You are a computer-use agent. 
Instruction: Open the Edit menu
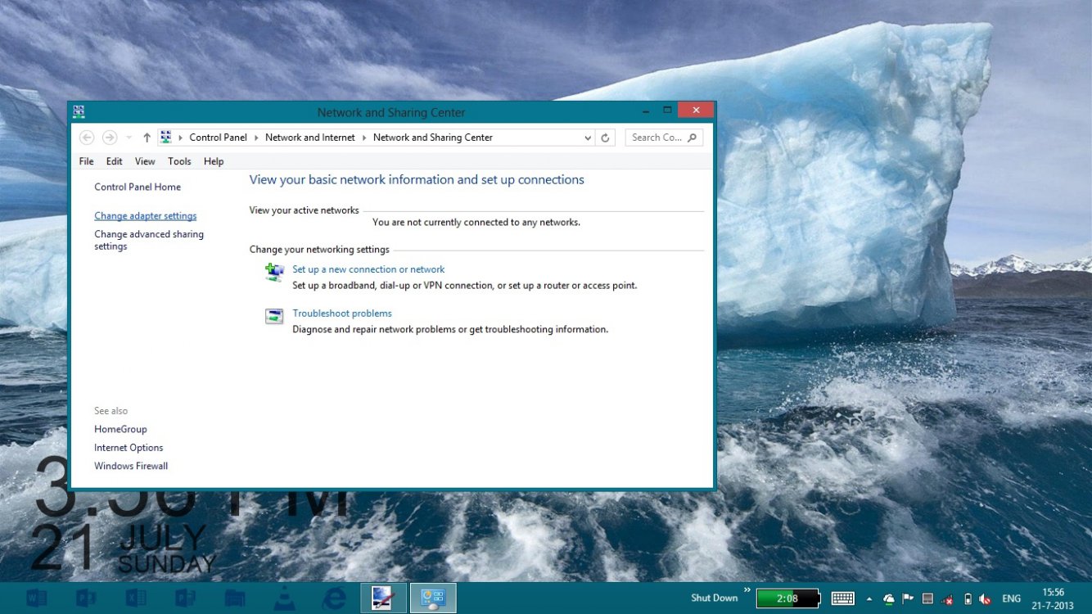pos(114,161)
